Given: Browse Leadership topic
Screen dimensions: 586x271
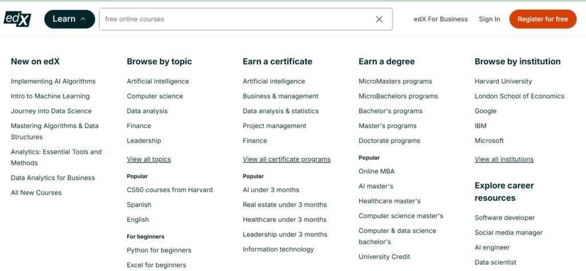Looking at the screenshot, I should click(x=144, y=141).
